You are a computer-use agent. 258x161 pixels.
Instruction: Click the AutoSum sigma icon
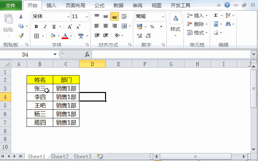click(216, 15)
